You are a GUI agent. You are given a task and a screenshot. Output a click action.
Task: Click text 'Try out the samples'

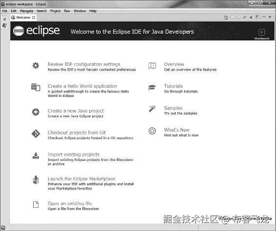click(180, 113)
